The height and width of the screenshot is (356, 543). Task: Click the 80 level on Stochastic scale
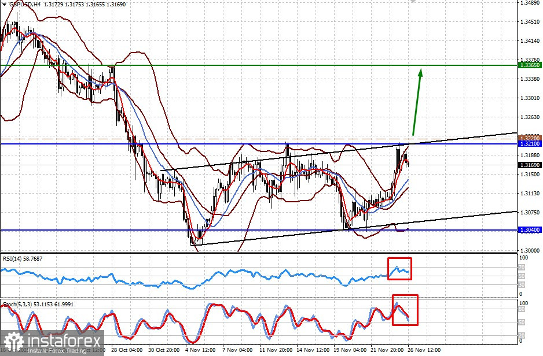click(x=522, y=309)
